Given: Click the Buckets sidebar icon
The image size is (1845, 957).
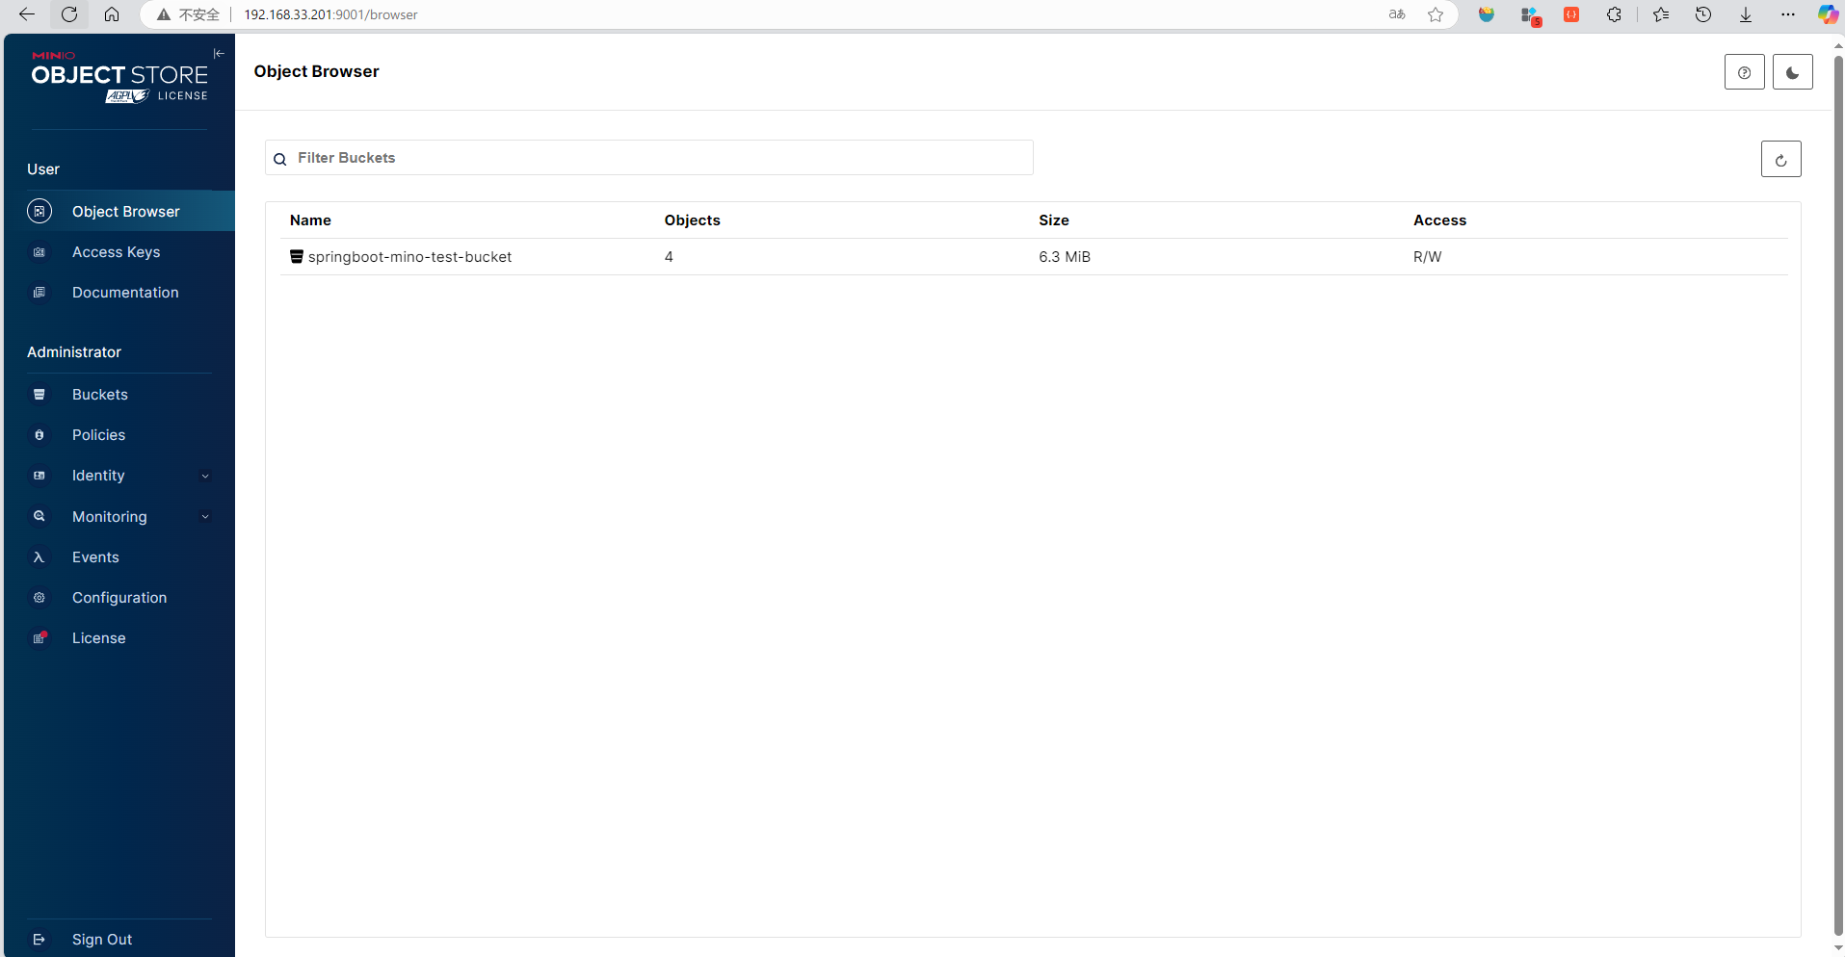Looking at the screenshot, I should (40, 395).
